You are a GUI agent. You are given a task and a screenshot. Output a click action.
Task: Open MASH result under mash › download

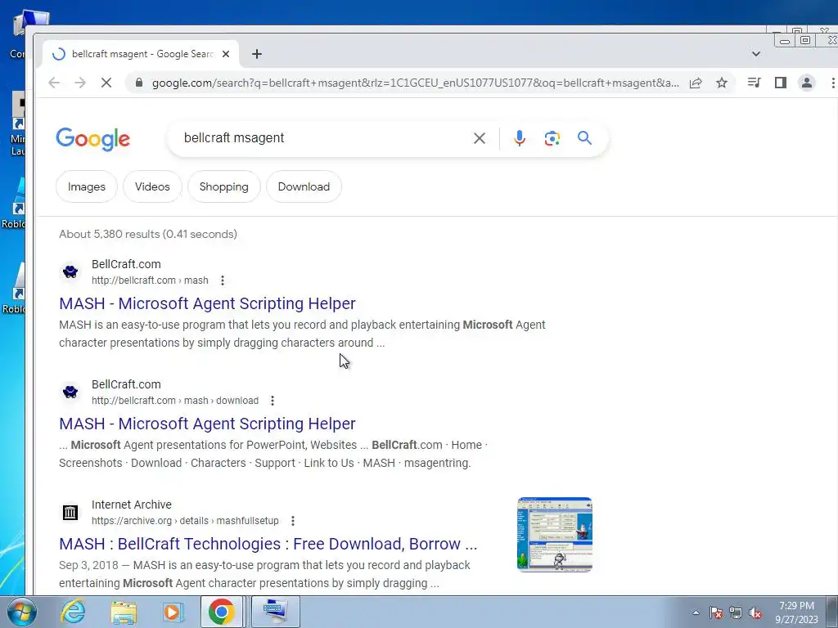click(x=207, y=424)
